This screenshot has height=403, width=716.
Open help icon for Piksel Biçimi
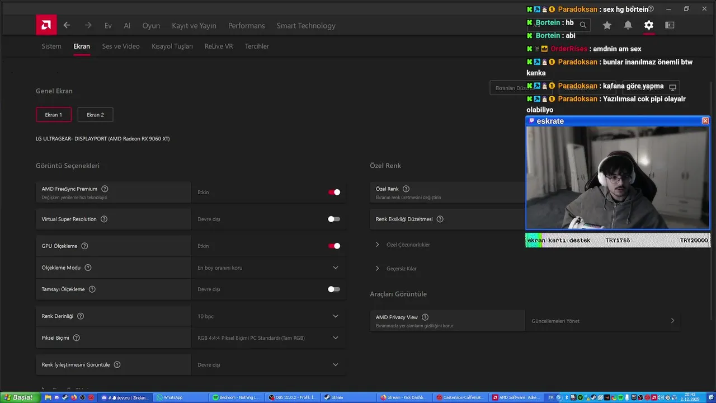coord(77,338)
